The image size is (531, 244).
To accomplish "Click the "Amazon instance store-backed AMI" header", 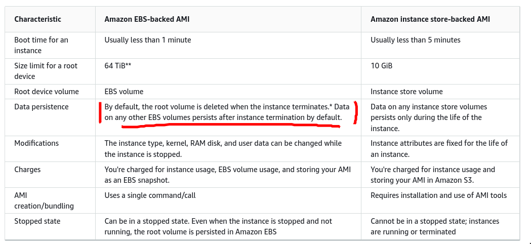I will (430, 19).
